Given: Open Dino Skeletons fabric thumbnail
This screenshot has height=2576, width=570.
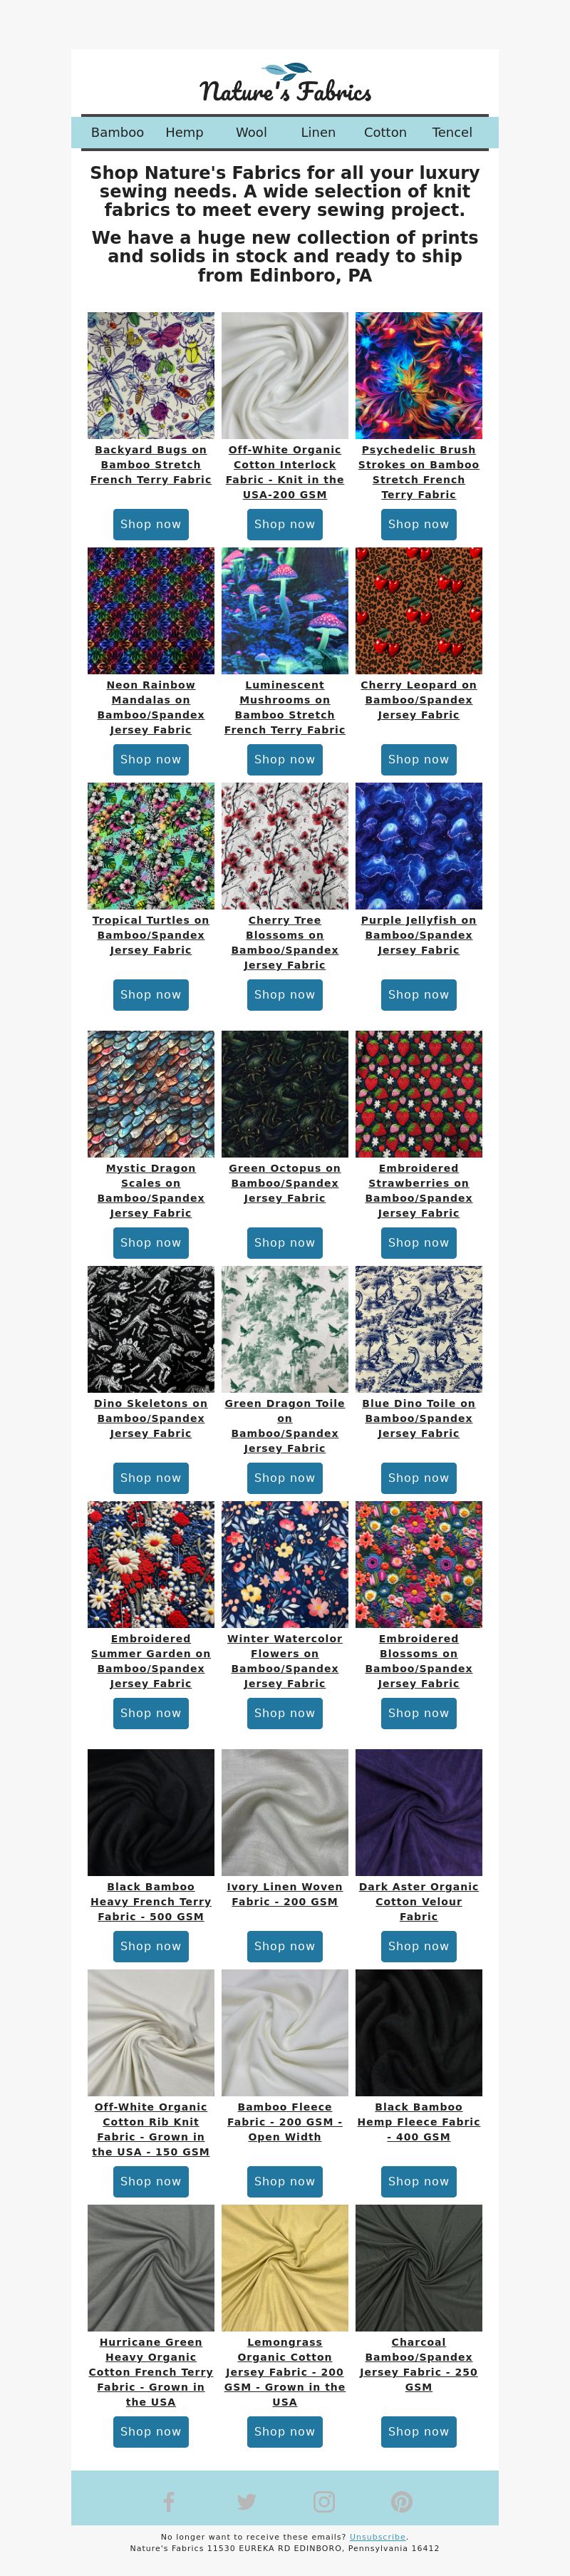Looking at the screenshot, I should point(151,1328).
